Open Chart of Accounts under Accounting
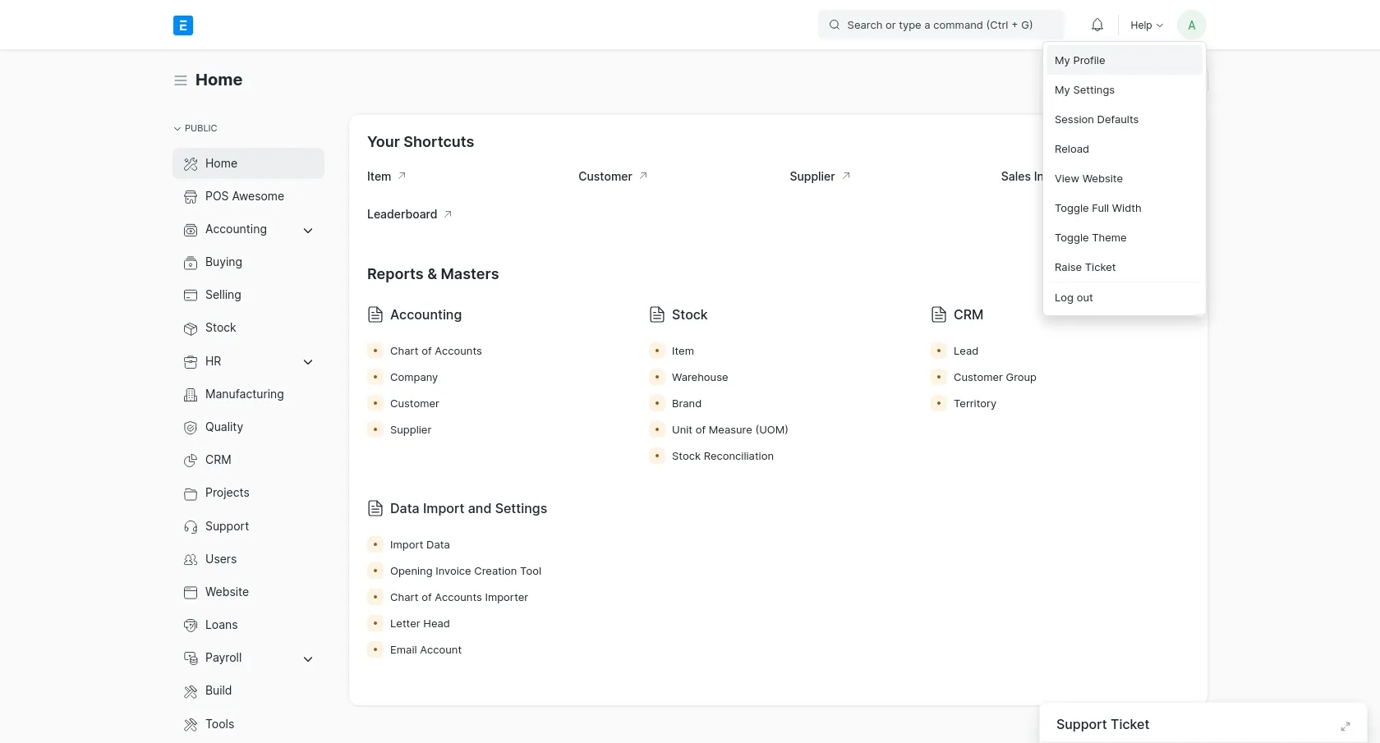This screenshot has width=1380, height=743. coord(435,351)
